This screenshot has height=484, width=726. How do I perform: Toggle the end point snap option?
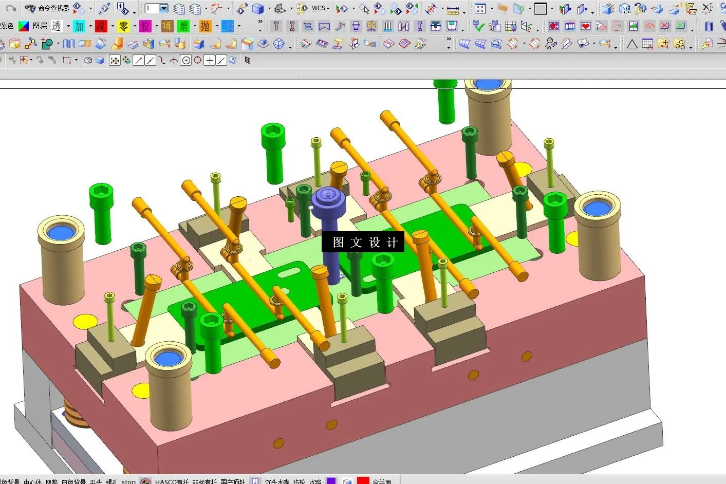click(139, 61)
